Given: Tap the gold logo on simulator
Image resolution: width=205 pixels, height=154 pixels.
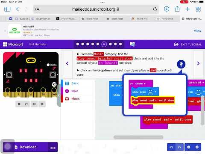Looking at the screenshot, I should coord(31,60).
